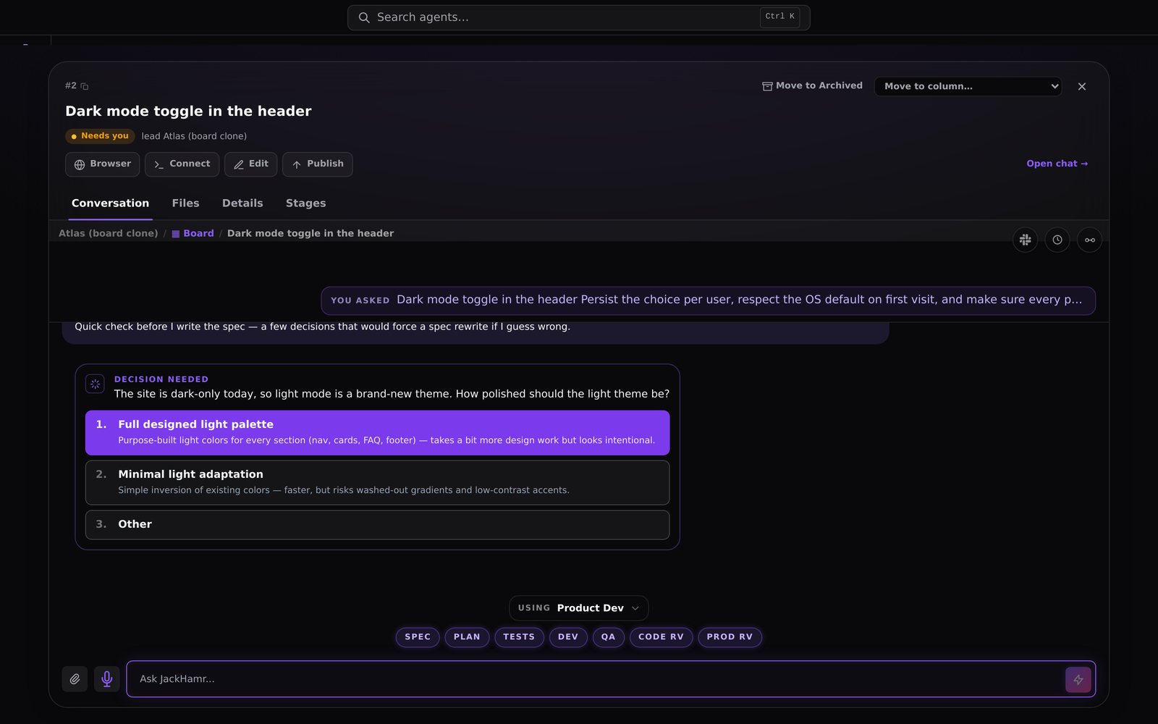Focus the Search agents field
1158x724 pixels.
pyautogui.click(x=578, y=17)
